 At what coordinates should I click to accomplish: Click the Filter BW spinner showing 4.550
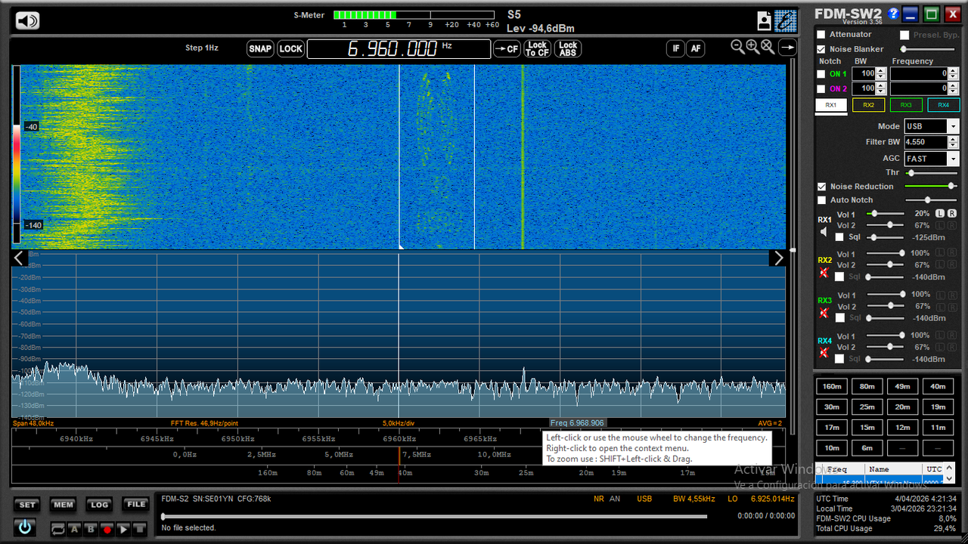pyautogui.click(x=931, y=142)
